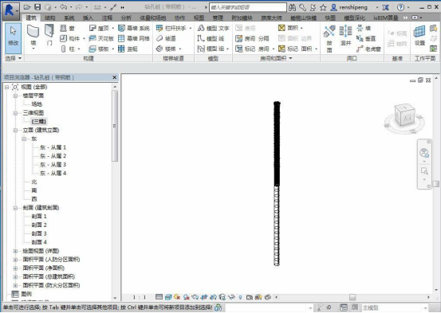Click the binoculars search icon
Image resolution: width=441 pixels, height=313 pixels.
pos(292,7)
